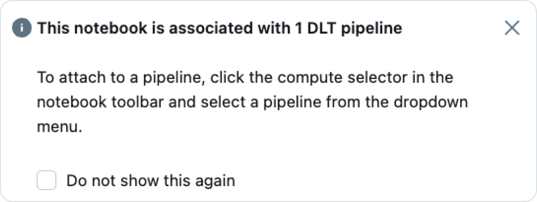The height and width of the screenshot is (202, 537).
Task: Enable the Do not show this again checkbox
Action: tap(47, 181)
